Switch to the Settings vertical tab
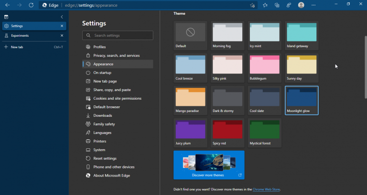Image resolution: width=367 pixels, height=195 pixels. pyautogui.click(x=34, y=26)
